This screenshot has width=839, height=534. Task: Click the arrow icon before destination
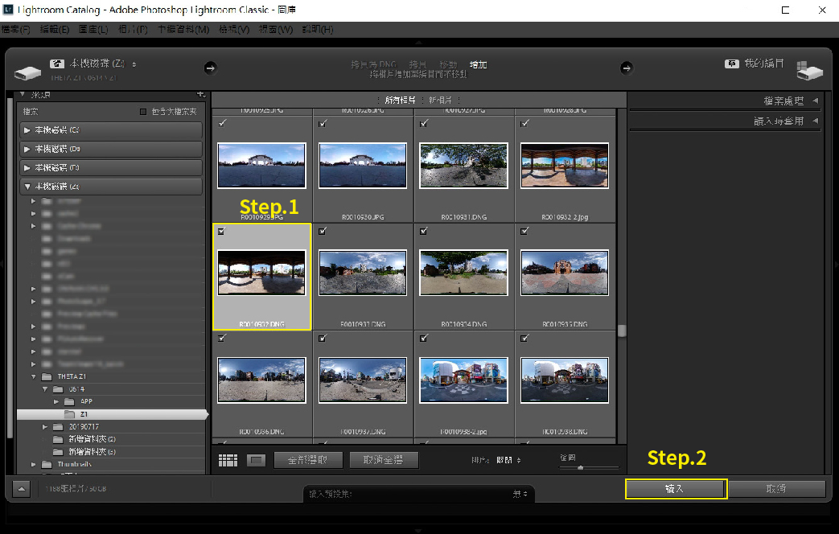click(x=627, y=68)
